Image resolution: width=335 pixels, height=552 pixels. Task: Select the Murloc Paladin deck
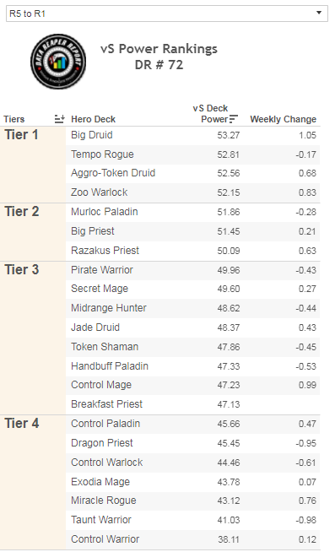[x=105, y=212]
